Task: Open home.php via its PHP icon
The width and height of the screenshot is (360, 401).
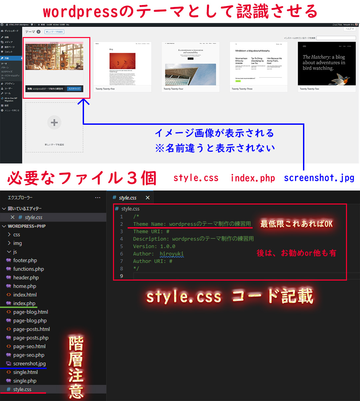Action: pos(9,286)
